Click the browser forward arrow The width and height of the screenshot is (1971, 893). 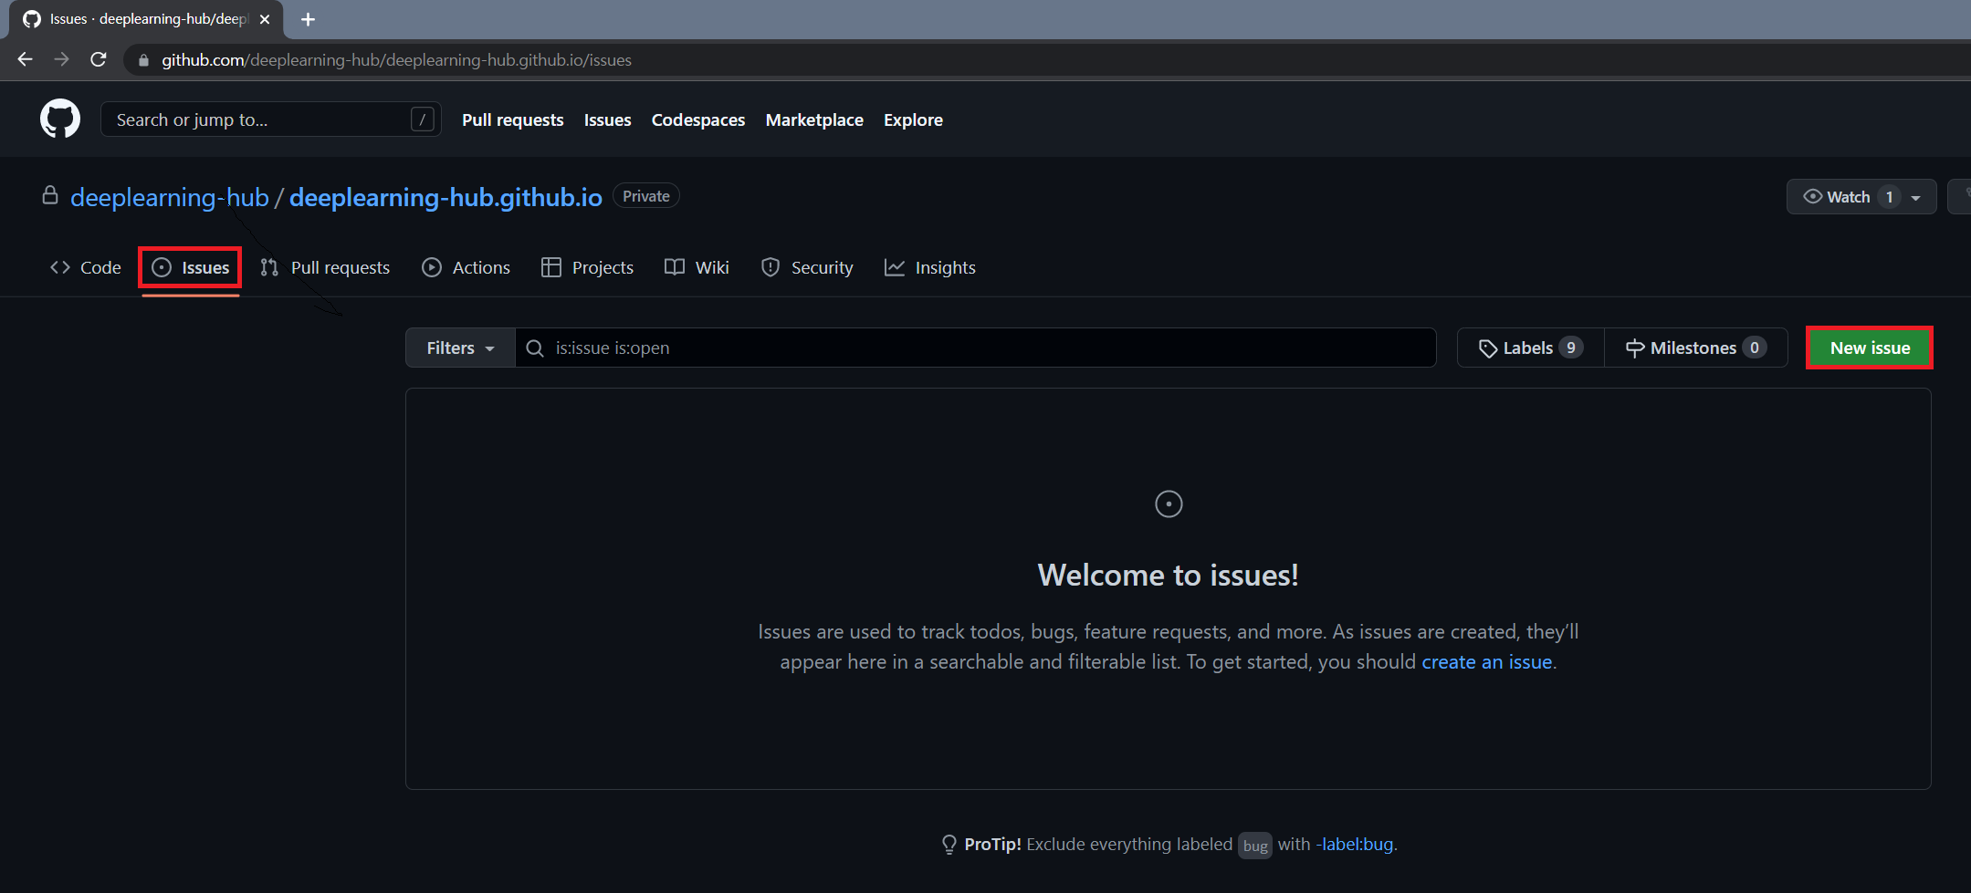[62, 59]
